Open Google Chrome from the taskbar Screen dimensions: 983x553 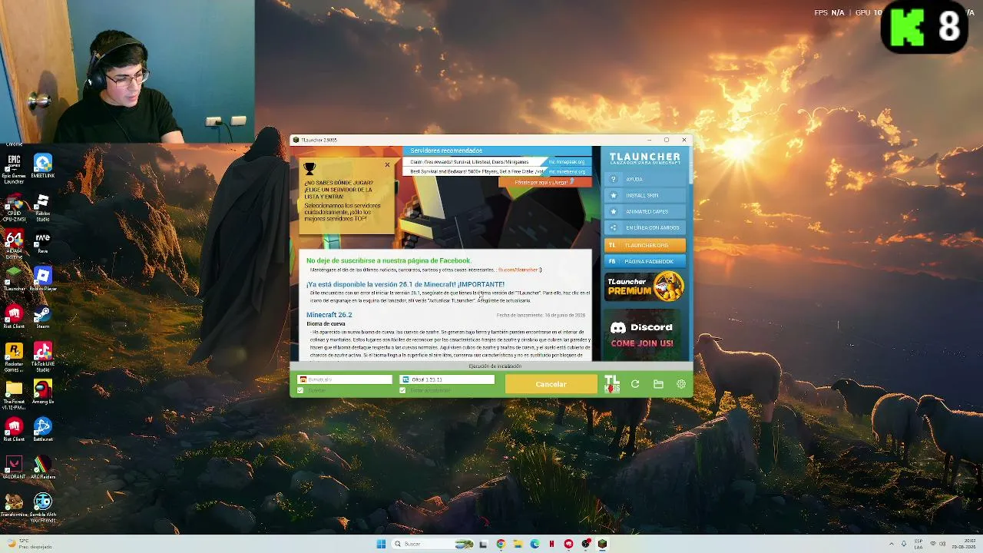(x=501, y=544)
